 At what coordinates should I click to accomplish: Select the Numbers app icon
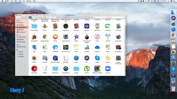tap(87, 48)
